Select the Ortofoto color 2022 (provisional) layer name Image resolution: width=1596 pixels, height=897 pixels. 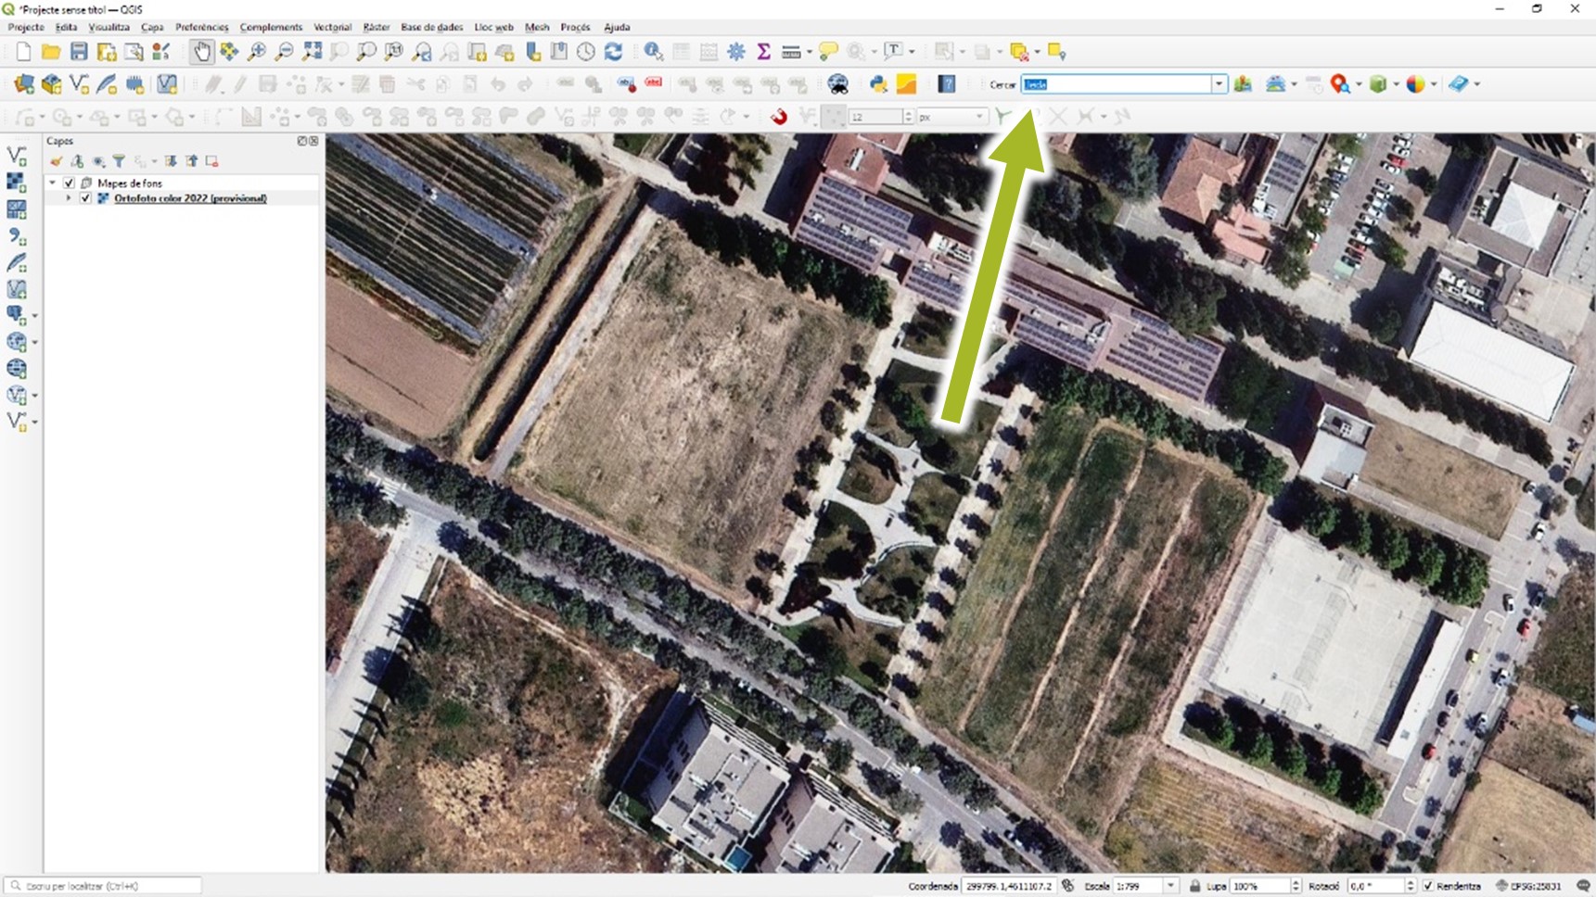point(190,198)
